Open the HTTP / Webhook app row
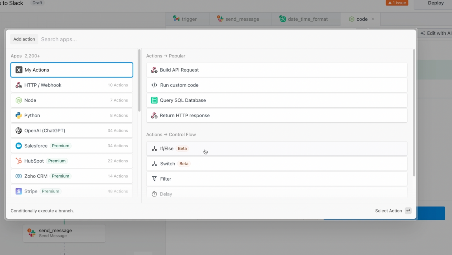 [72, 85]
